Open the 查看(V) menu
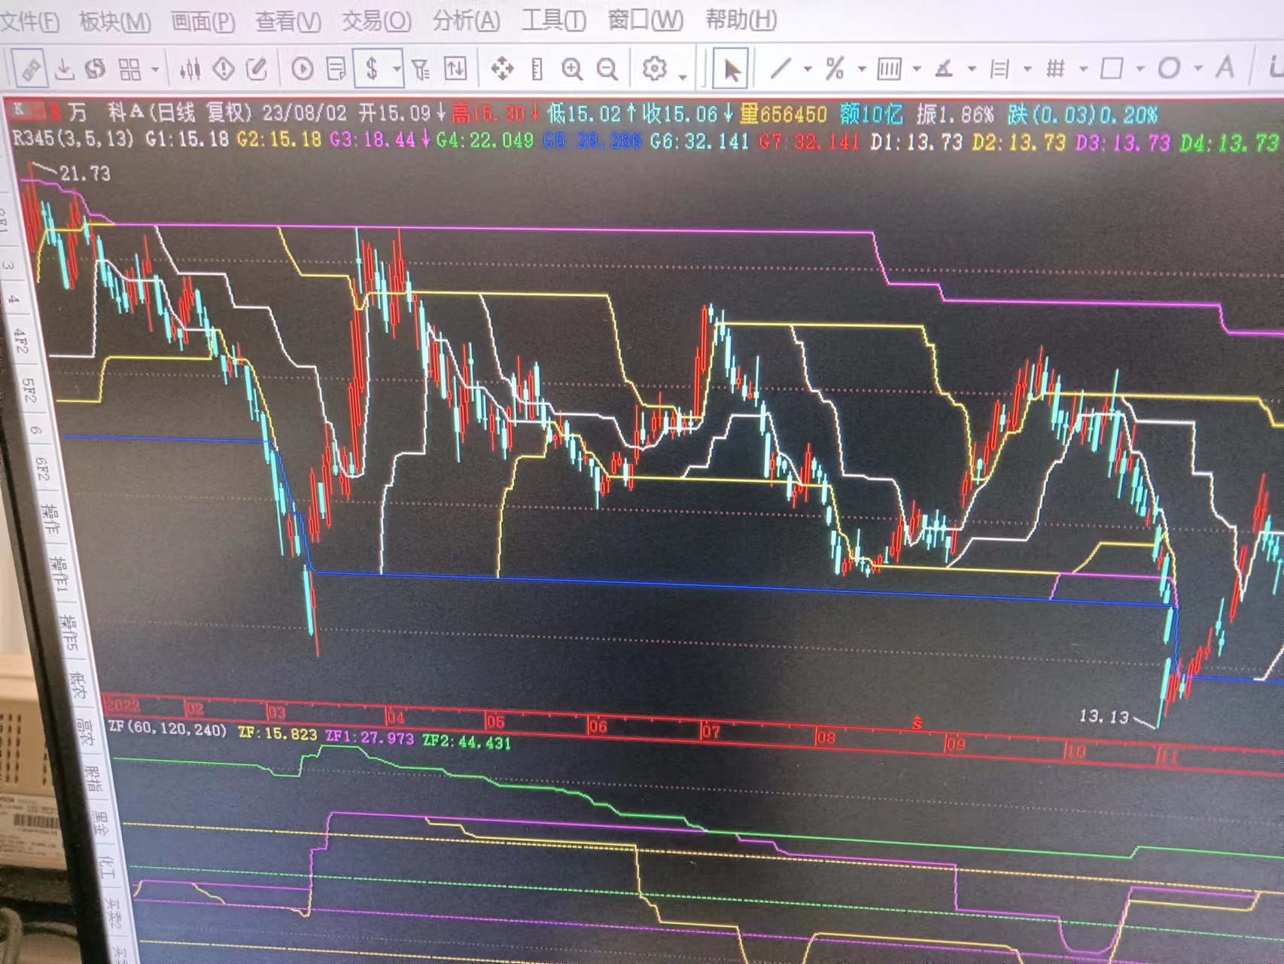Viewport: 1284px width, 964px height. [288, 21]
